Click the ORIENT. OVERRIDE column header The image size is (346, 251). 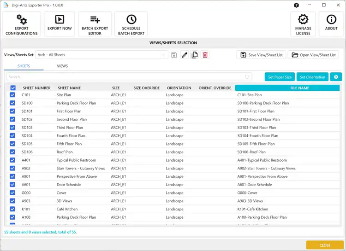[x=215, y=88]
